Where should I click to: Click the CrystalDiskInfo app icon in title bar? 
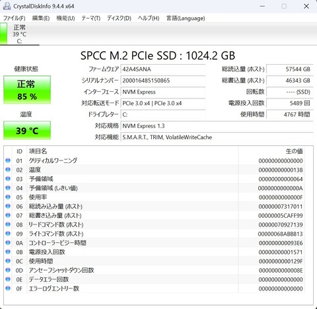7,6
